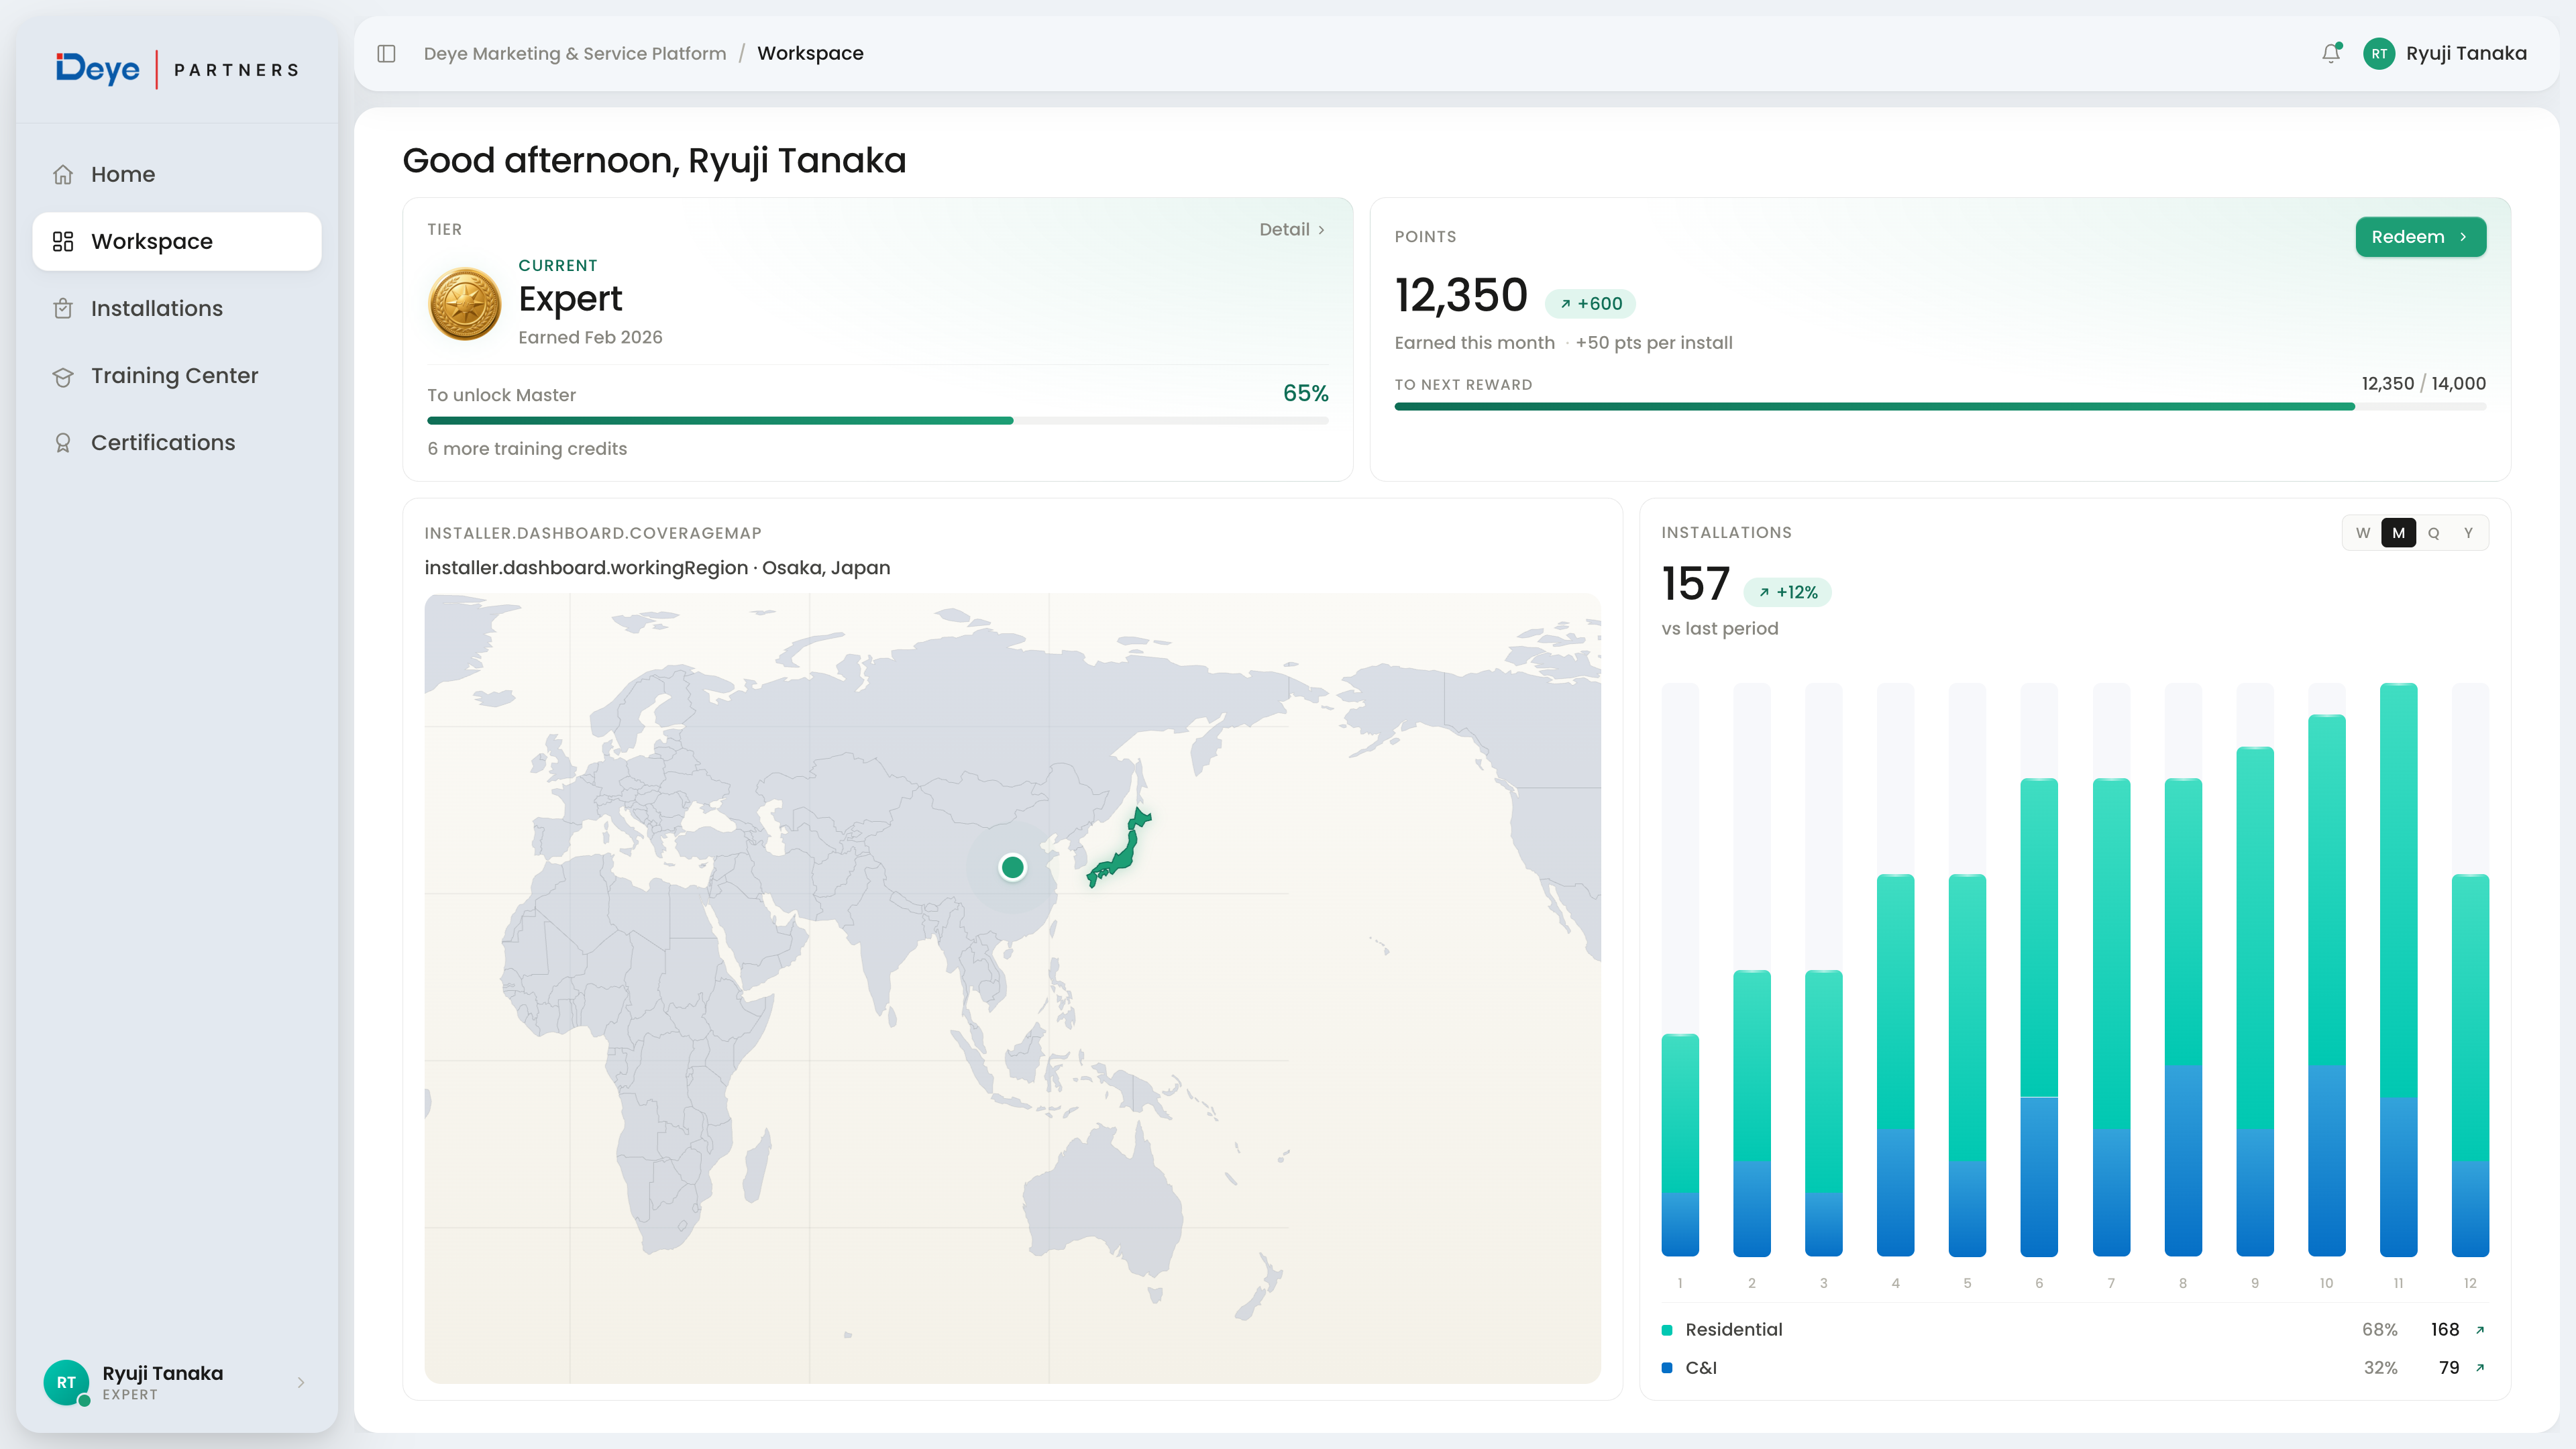The image size is (2576, 1449).
Task: Click the bar for month 9
Action: (2255, 1001)
